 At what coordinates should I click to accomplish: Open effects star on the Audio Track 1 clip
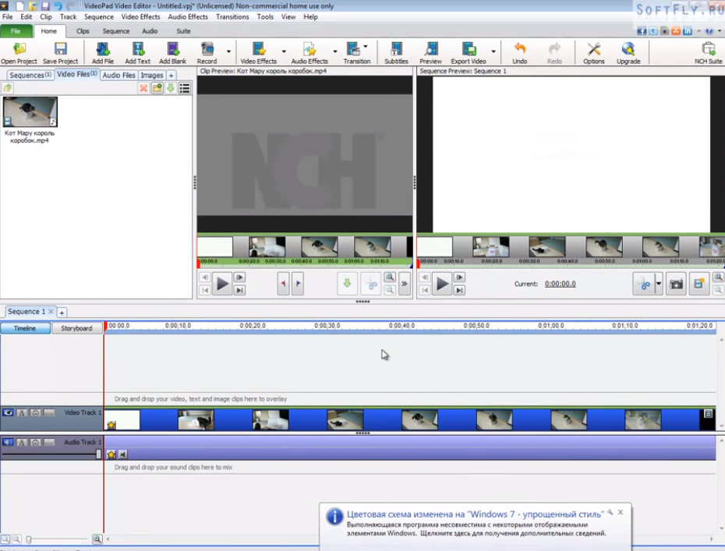(x=111, y=454)
